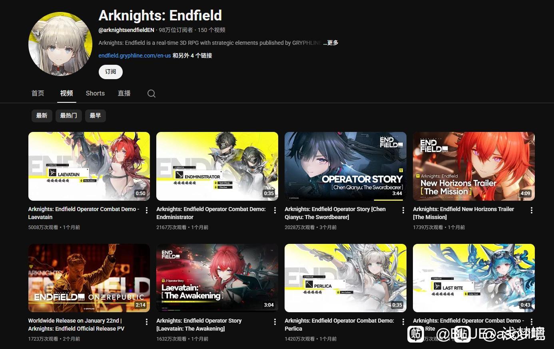Open three-dot menu for Laevatain: The Awakening video

pos(275,322)
